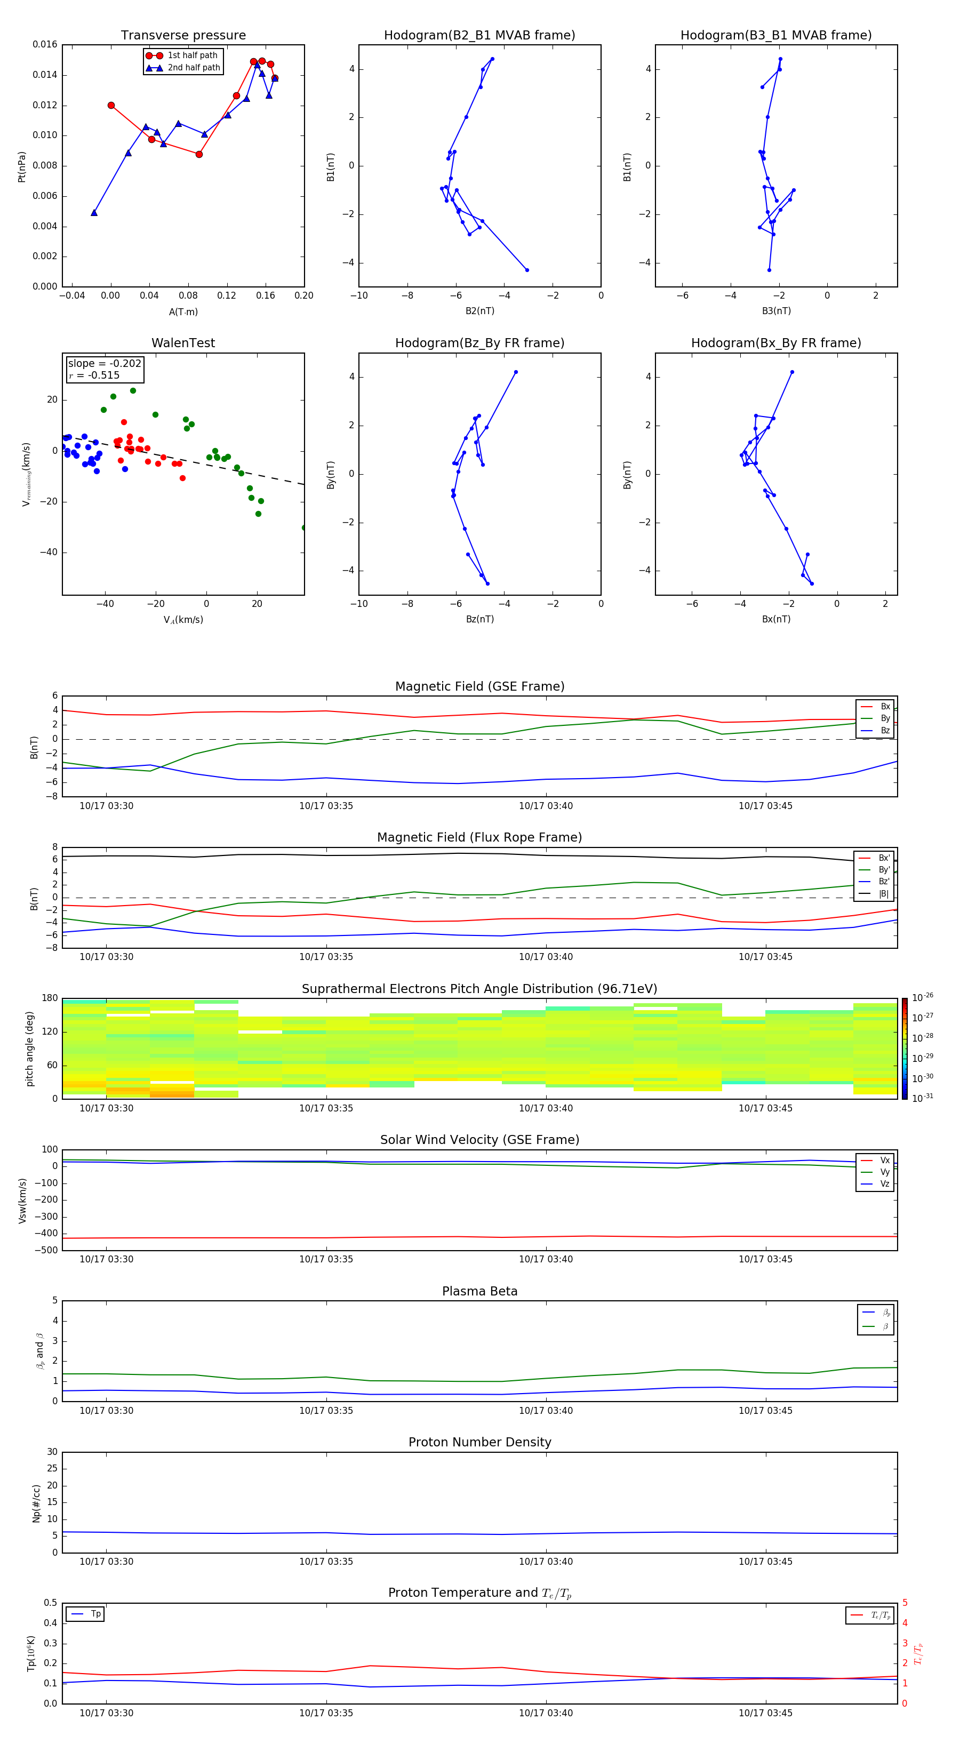
Task: Click the 'slope = -0.202' annotation
Action: tap(105, 364)
